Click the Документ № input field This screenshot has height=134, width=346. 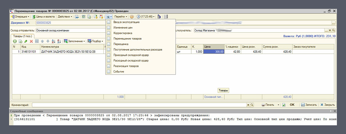pyautogui.click(x=71, y=22)
